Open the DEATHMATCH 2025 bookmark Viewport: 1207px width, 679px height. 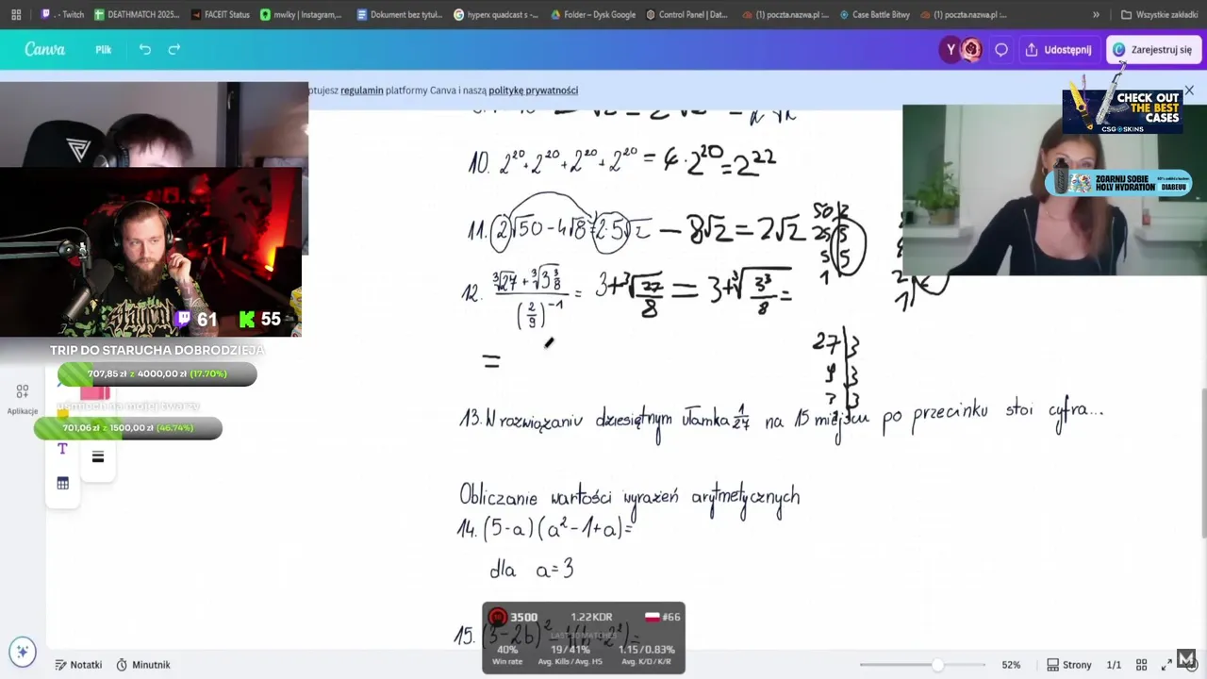135,15
